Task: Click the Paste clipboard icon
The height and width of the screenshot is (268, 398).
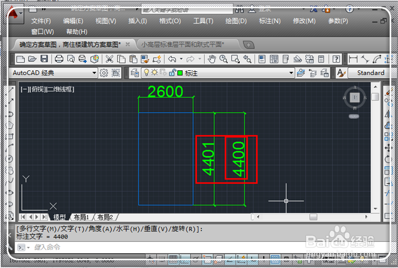Action: click(x=133, y=59)
